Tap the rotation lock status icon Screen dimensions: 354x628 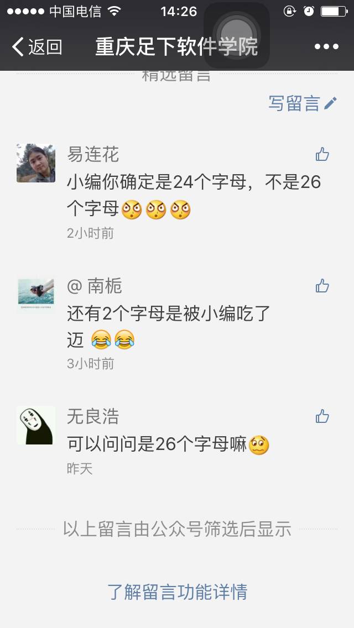(x=289, y=11)
